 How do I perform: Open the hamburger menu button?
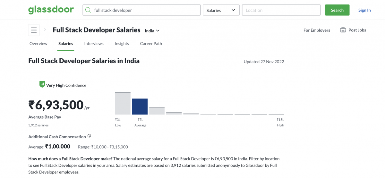(34, 30)
